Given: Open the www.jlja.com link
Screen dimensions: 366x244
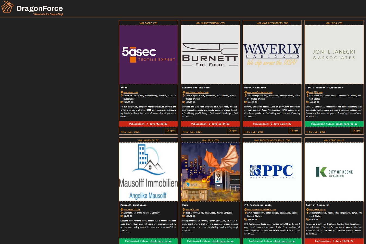Looking at the screenshot, I should (x=316, y=92).
